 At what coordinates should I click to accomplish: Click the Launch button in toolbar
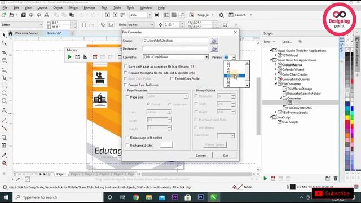pyautogui.click(x=240, y=15)
